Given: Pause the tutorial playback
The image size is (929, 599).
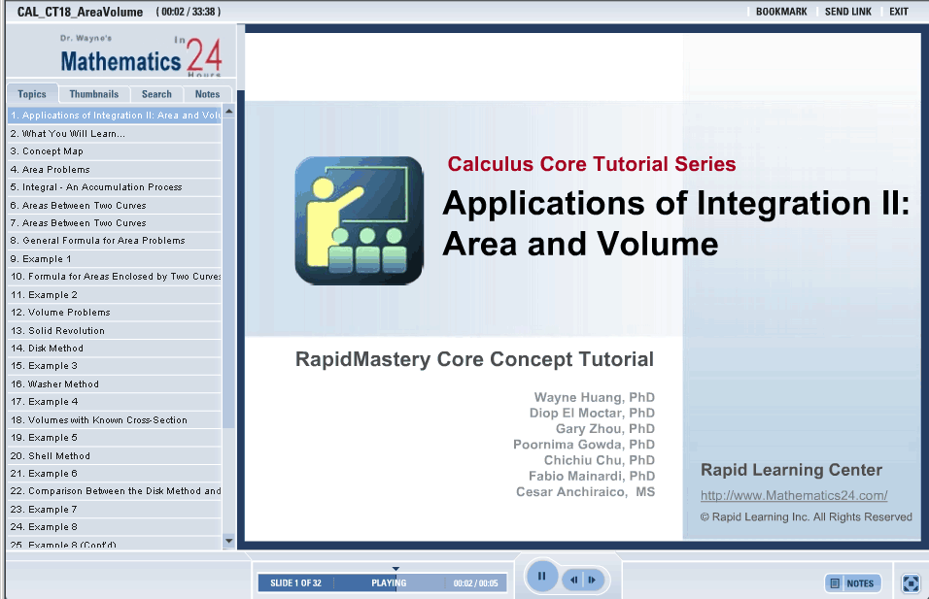Looking at the screenshot, I should [x=541, y=576].
